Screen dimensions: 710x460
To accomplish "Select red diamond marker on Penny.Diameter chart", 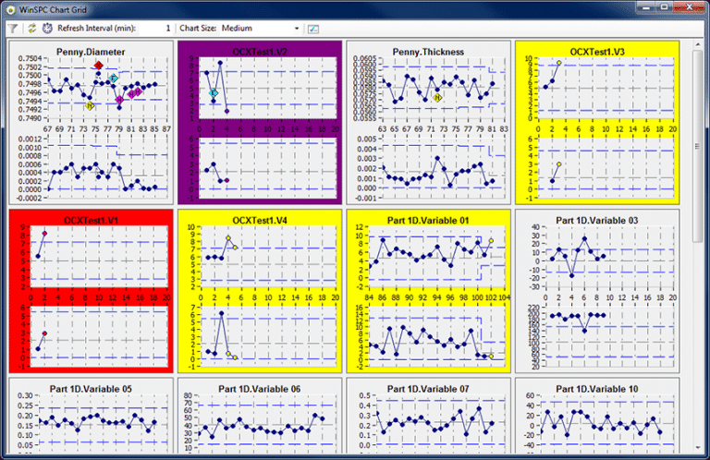I will point(99,66).
